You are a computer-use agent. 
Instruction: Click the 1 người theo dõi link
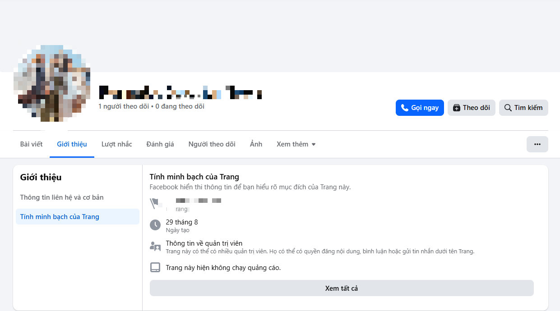pyautogui.click(x=124, y=107)
